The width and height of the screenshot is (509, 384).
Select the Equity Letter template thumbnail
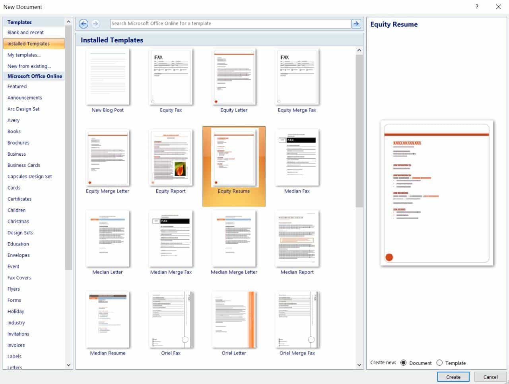(234, 77)
